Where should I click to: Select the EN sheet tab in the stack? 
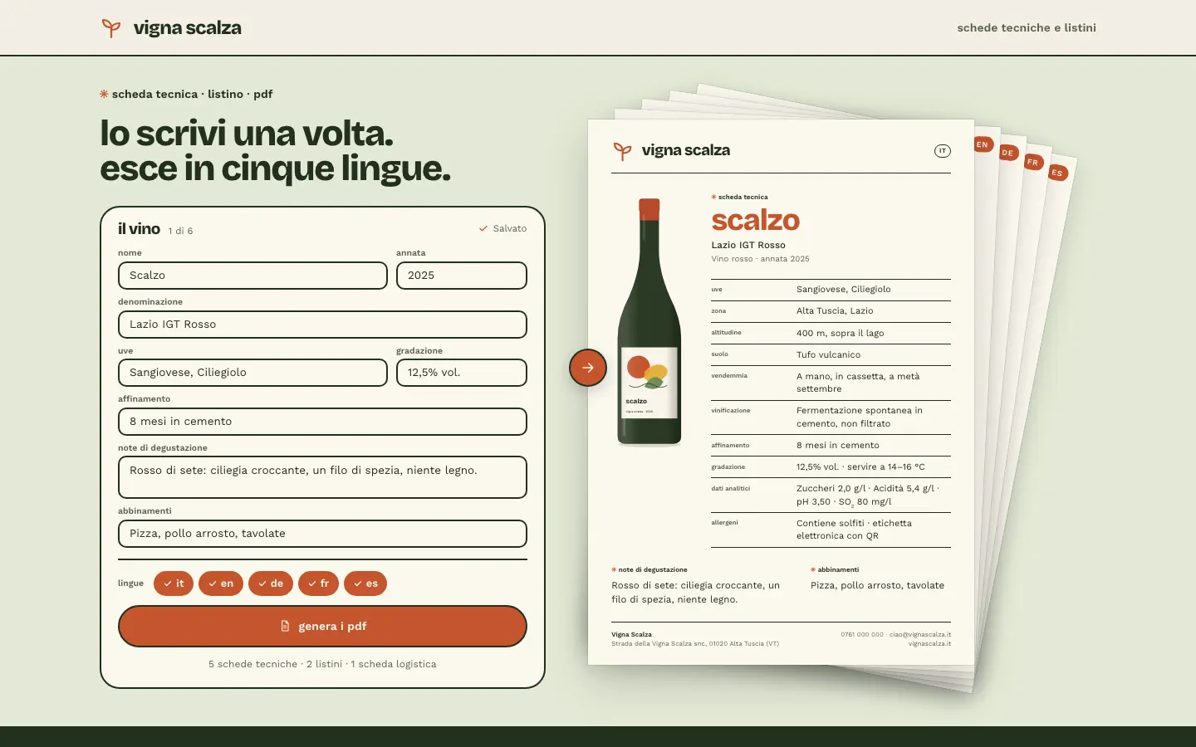983,144
